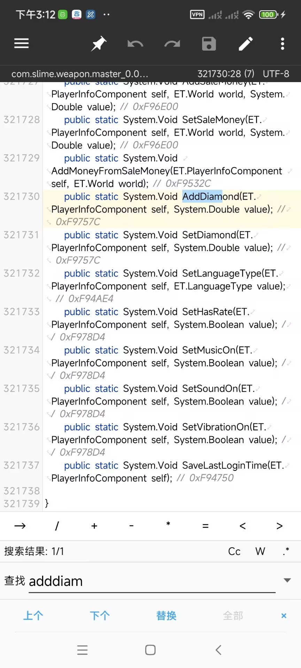Undo the last edit

135,44
